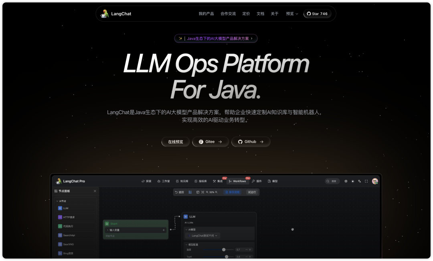The height and width of the screenshot is (261, 433).
Task: Open the Gitee repository button
Action: tap(210, 142)
